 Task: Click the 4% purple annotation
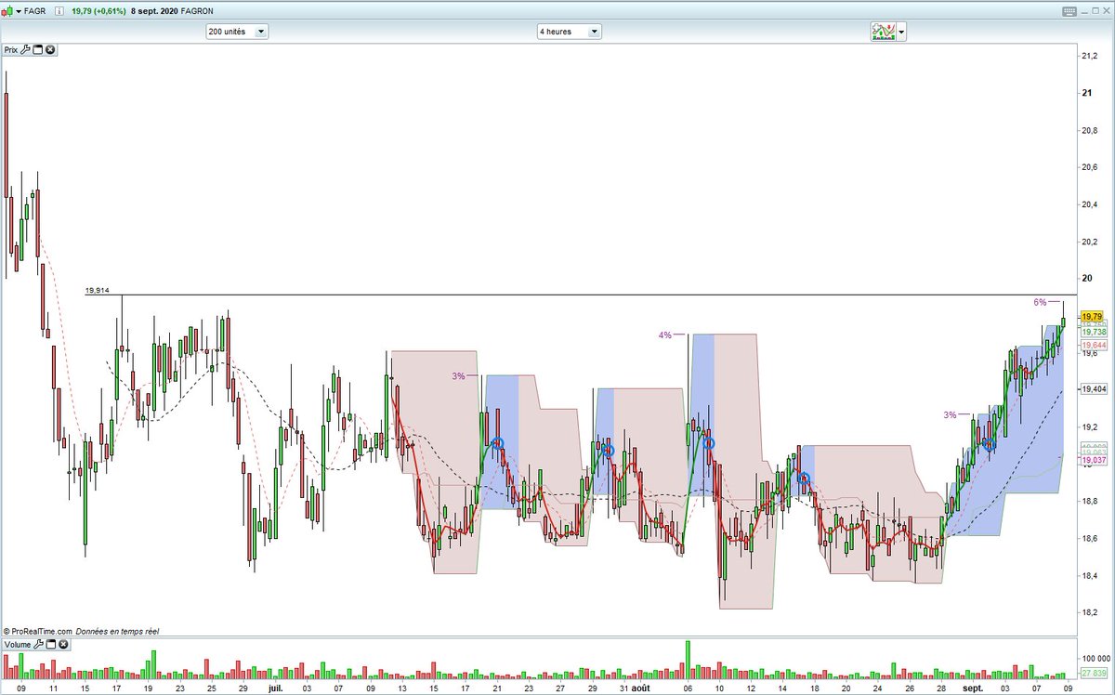click(664, 334)
